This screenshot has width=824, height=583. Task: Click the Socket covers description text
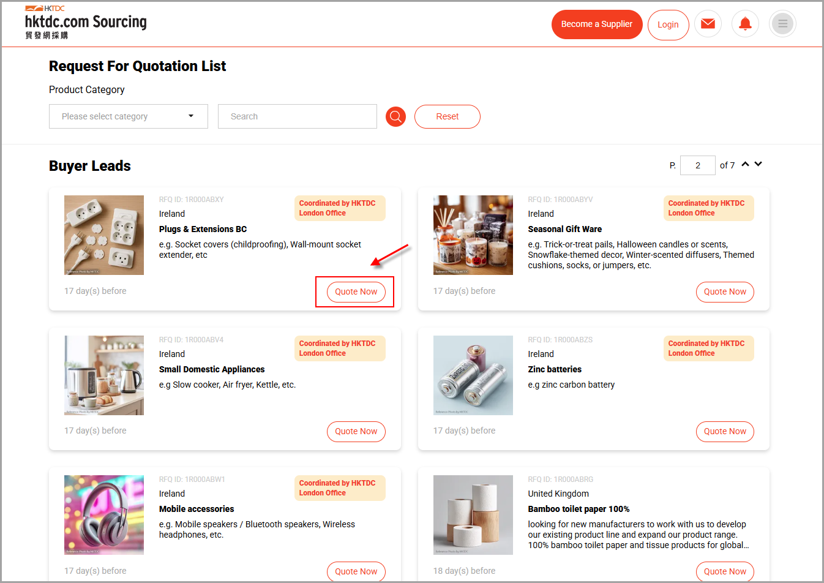[260, 249]
